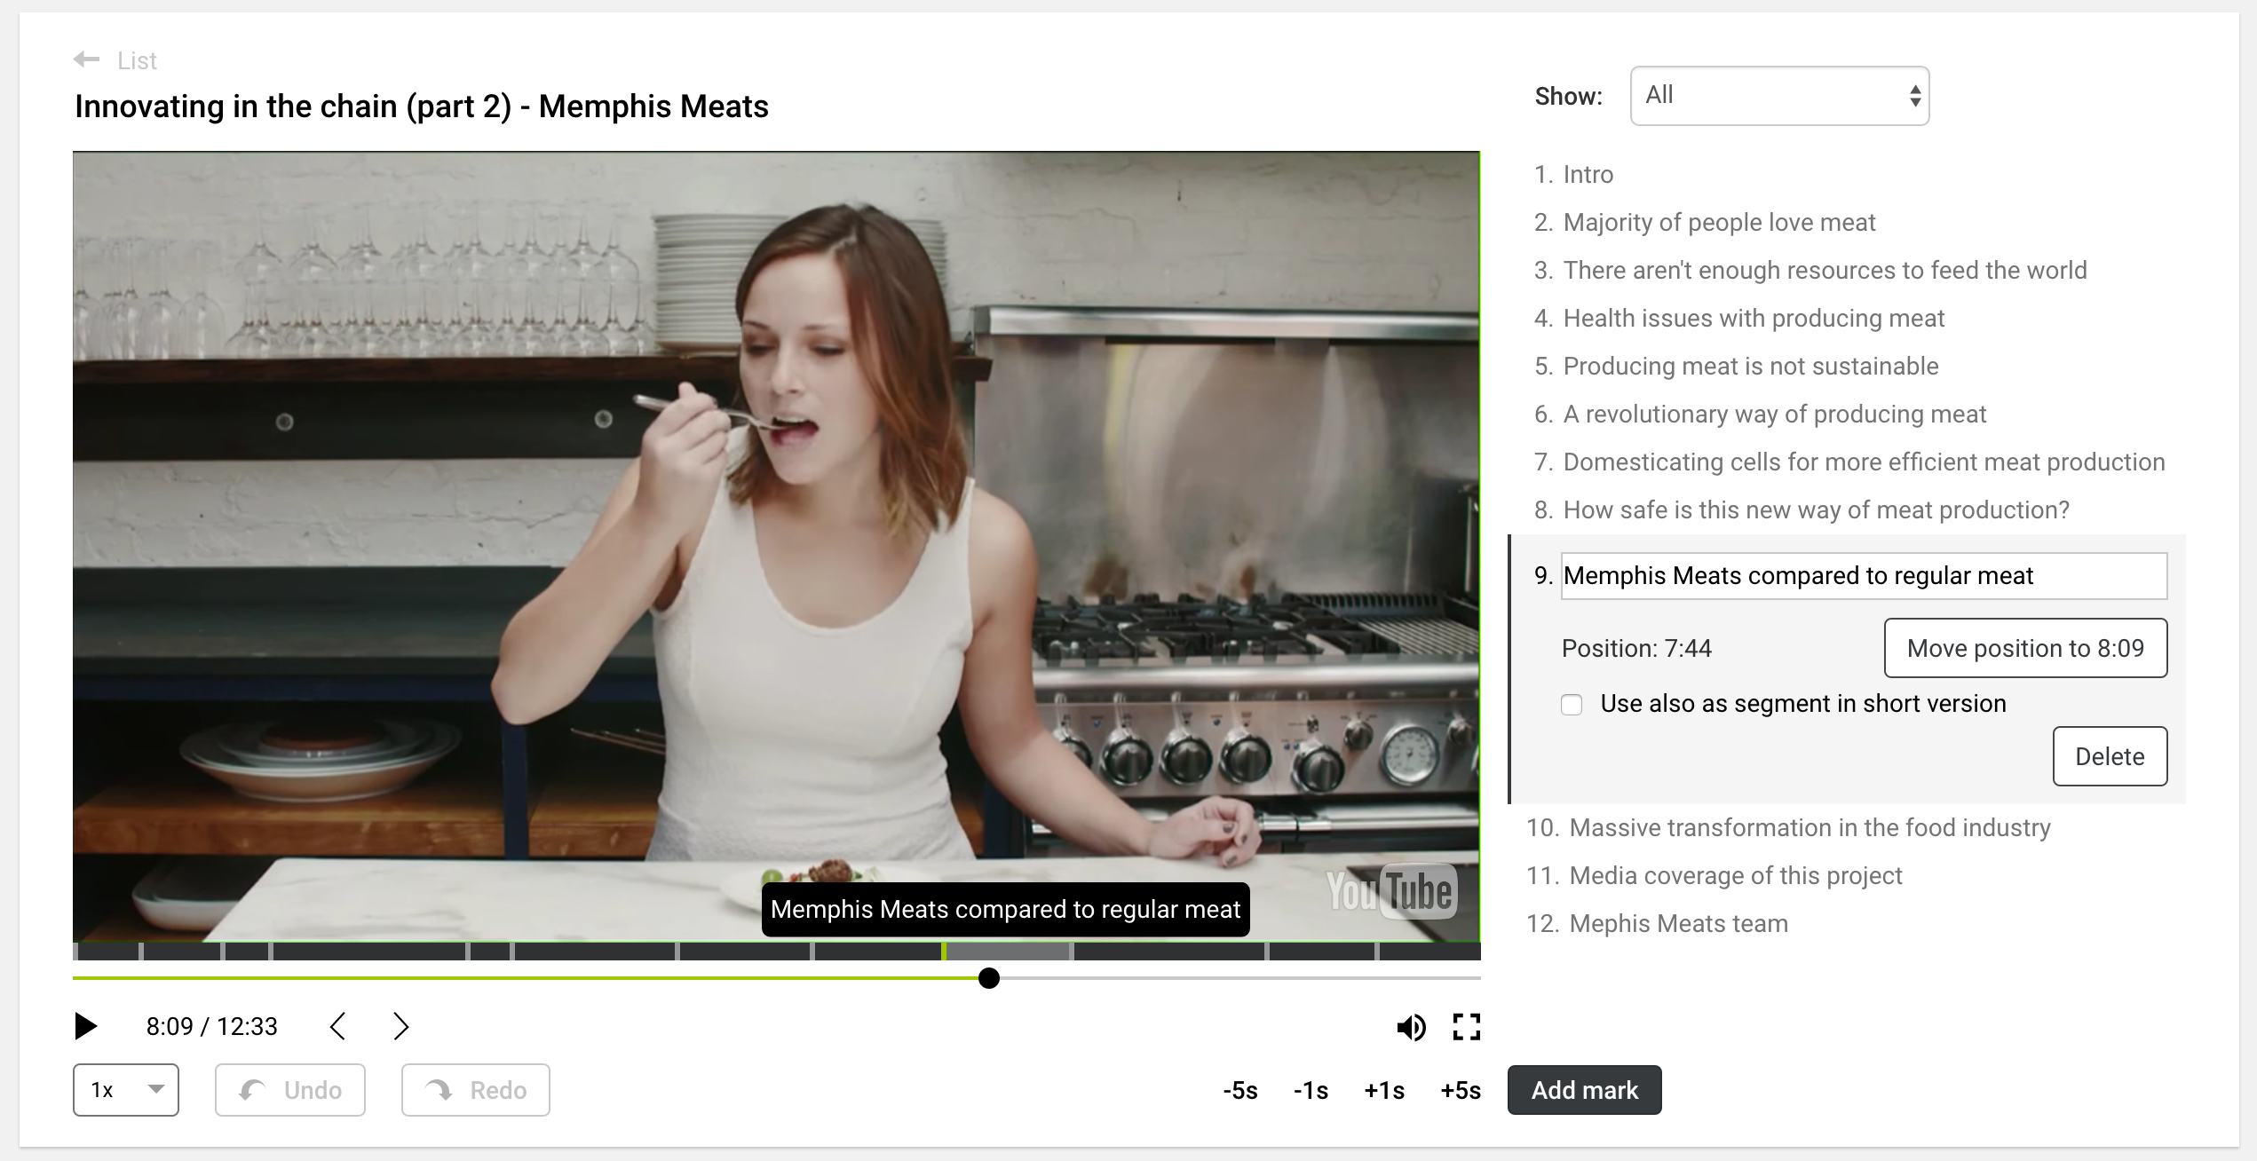Go to previous mark with left chevron
The image size is (2257, 1161).
coord(337,1026)
